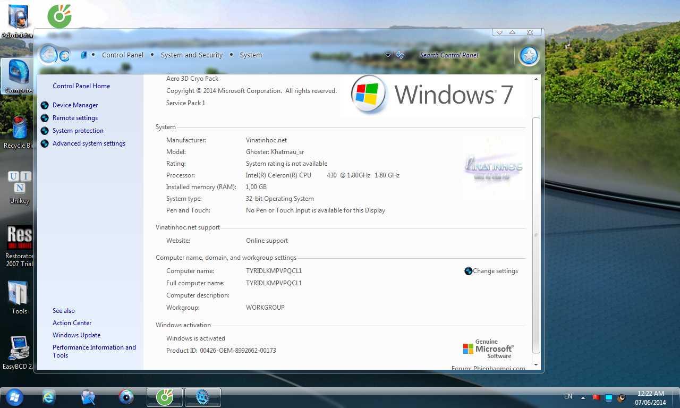The width and height of the screenshot is (680, 408).
Task: Click System rating is not available link
Action: (286, 164)
